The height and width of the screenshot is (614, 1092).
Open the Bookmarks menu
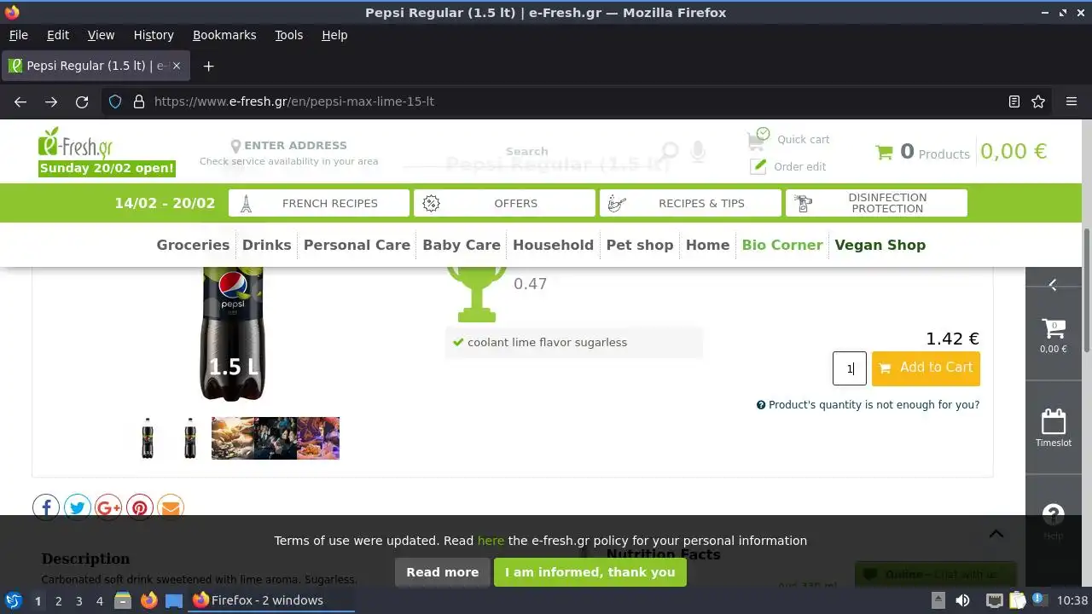point(224,35)
